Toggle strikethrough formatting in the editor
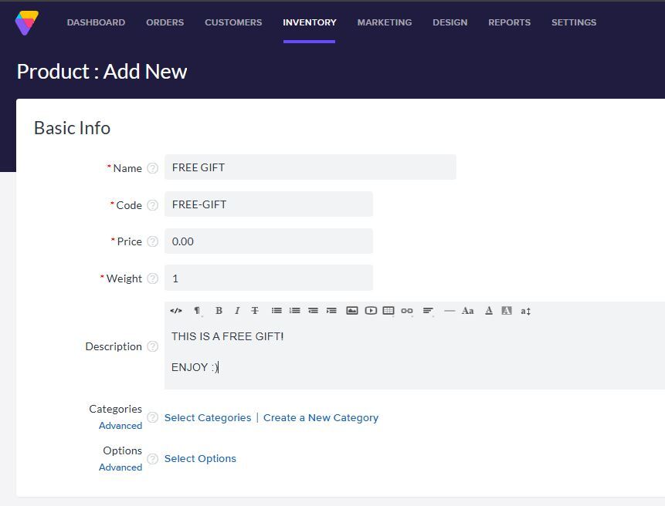The width and height of the screenshot is (665, 506). tap(255, 311)
